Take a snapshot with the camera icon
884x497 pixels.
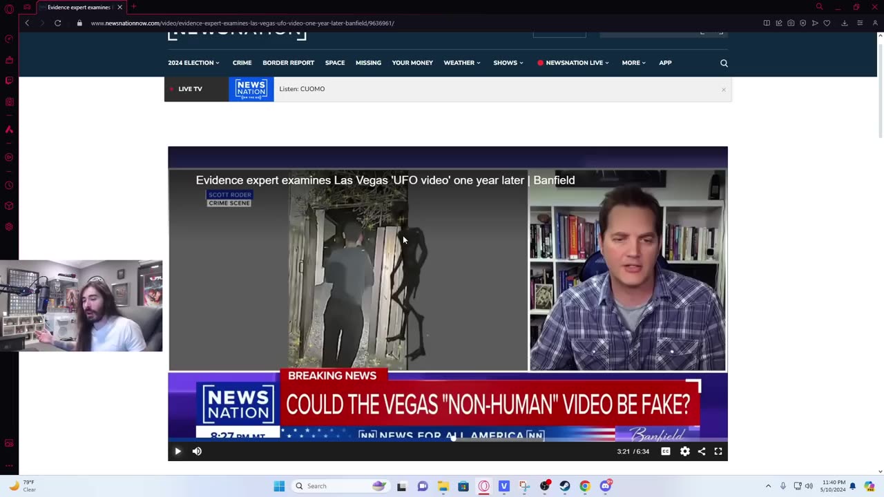click(x=791, y=23)
